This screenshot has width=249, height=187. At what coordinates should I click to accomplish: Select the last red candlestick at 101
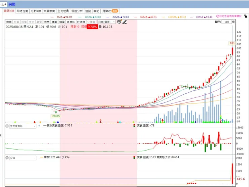pos(232,51)
